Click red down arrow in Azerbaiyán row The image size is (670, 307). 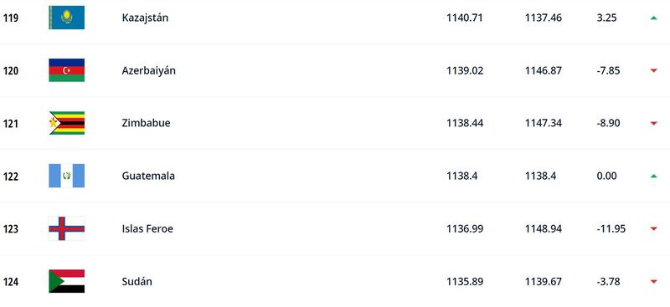(x=653, y=70)
